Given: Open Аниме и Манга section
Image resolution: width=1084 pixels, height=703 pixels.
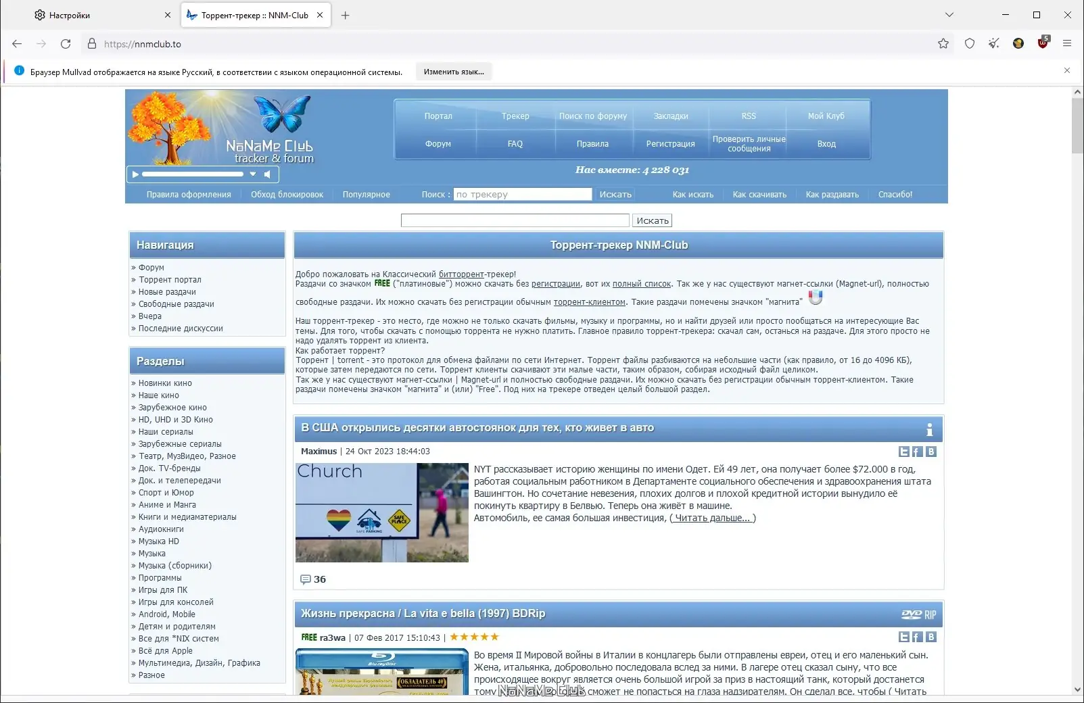Looking at the screenshot, I should pyautogui.click(x=167, y=505).
